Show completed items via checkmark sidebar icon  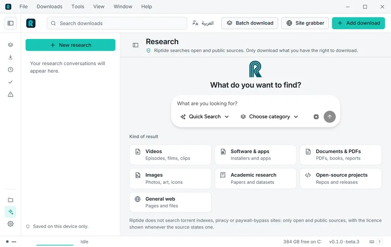tap(11, 82)
